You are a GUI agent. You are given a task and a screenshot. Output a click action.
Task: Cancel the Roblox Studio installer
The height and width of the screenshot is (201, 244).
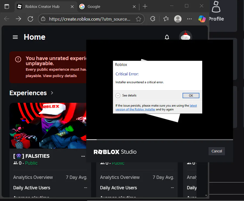pos(217,151)
